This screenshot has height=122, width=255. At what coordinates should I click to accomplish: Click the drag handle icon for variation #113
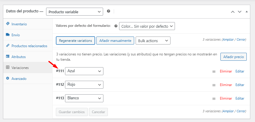[214, 98]
